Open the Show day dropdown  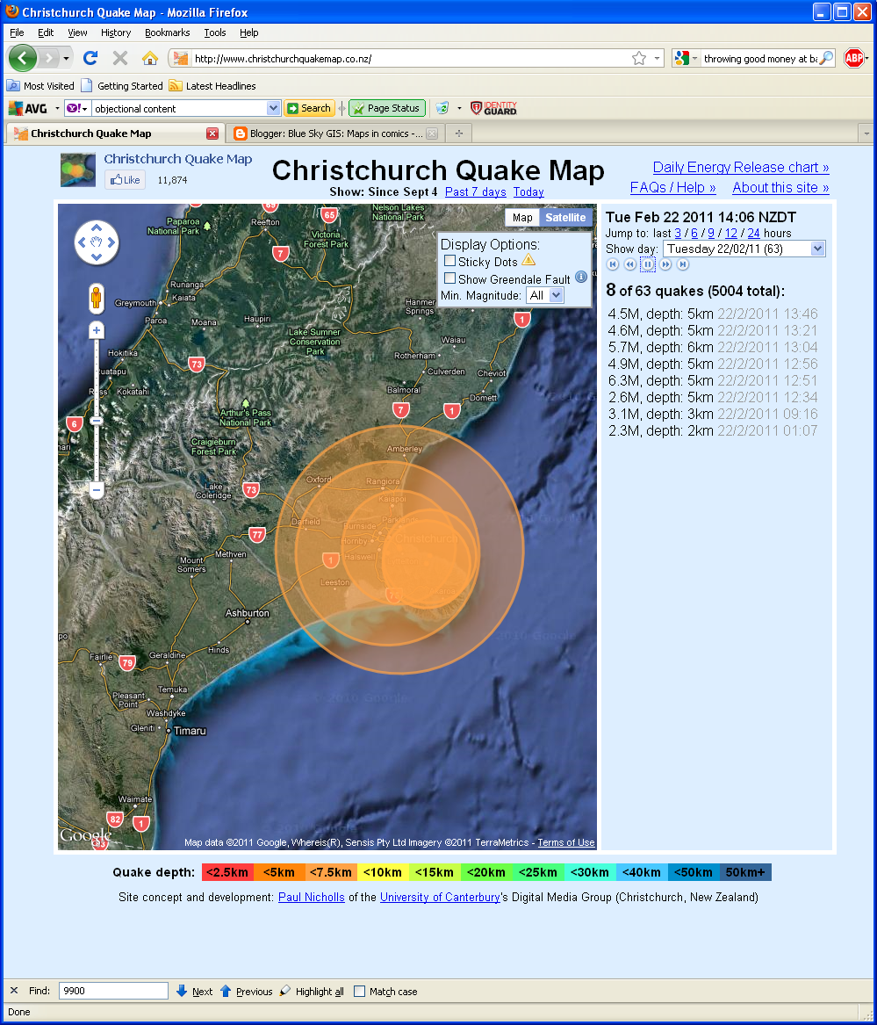(x=744, y=249)
